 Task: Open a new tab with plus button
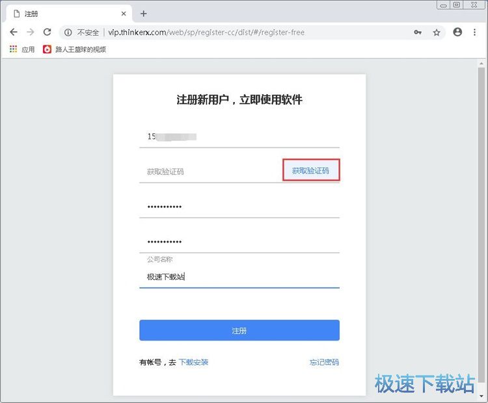point(144,14)
